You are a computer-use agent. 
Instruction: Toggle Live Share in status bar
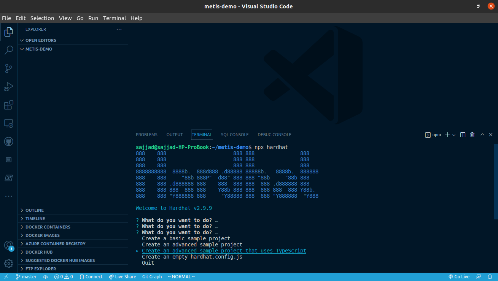point(123,277)
